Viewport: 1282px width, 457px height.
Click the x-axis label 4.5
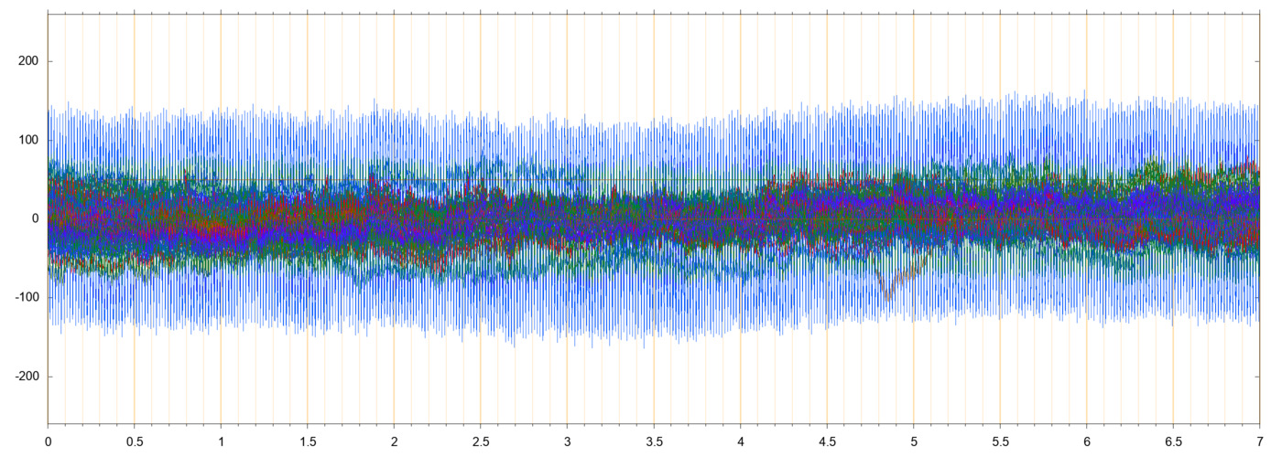[x=827, y=441]
